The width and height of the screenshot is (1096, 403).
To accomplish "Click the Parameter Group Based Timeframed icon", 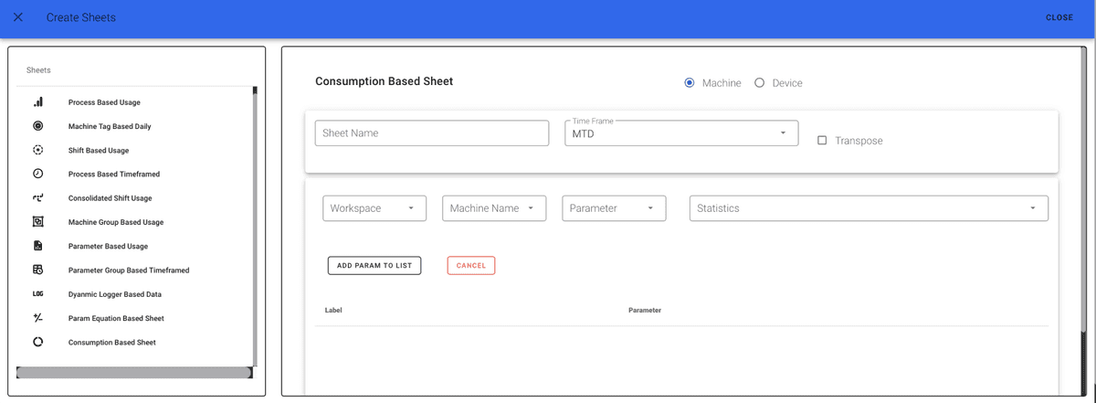I will (37, 270).
